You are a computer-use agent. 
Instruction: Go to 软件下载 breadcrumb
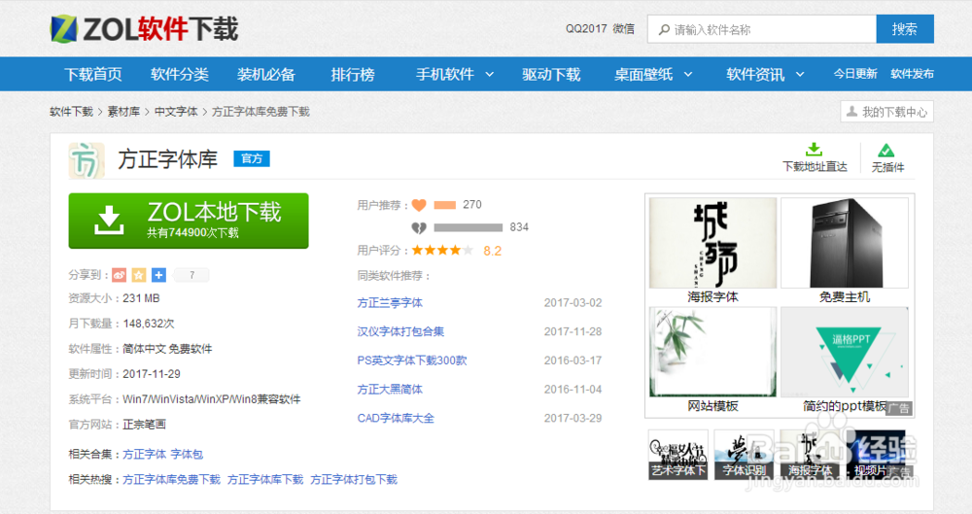71,112
